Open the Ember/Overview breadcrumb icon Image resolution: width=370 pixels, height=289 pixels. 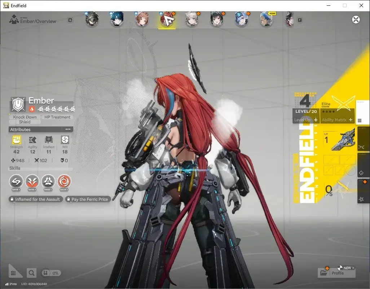tap(14, 20)
